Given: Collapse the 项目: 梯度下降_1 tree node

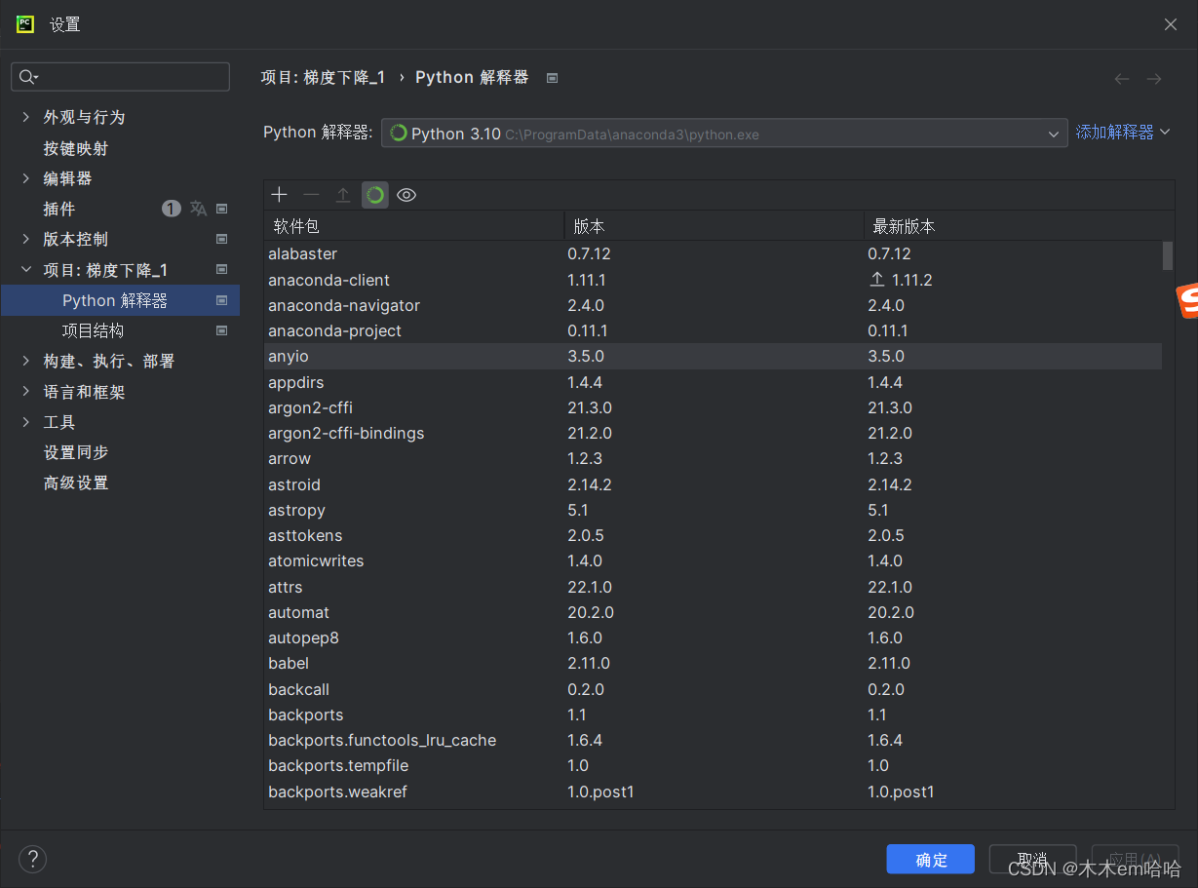Looking at the screenshot, I should click(x=26, y=270).
